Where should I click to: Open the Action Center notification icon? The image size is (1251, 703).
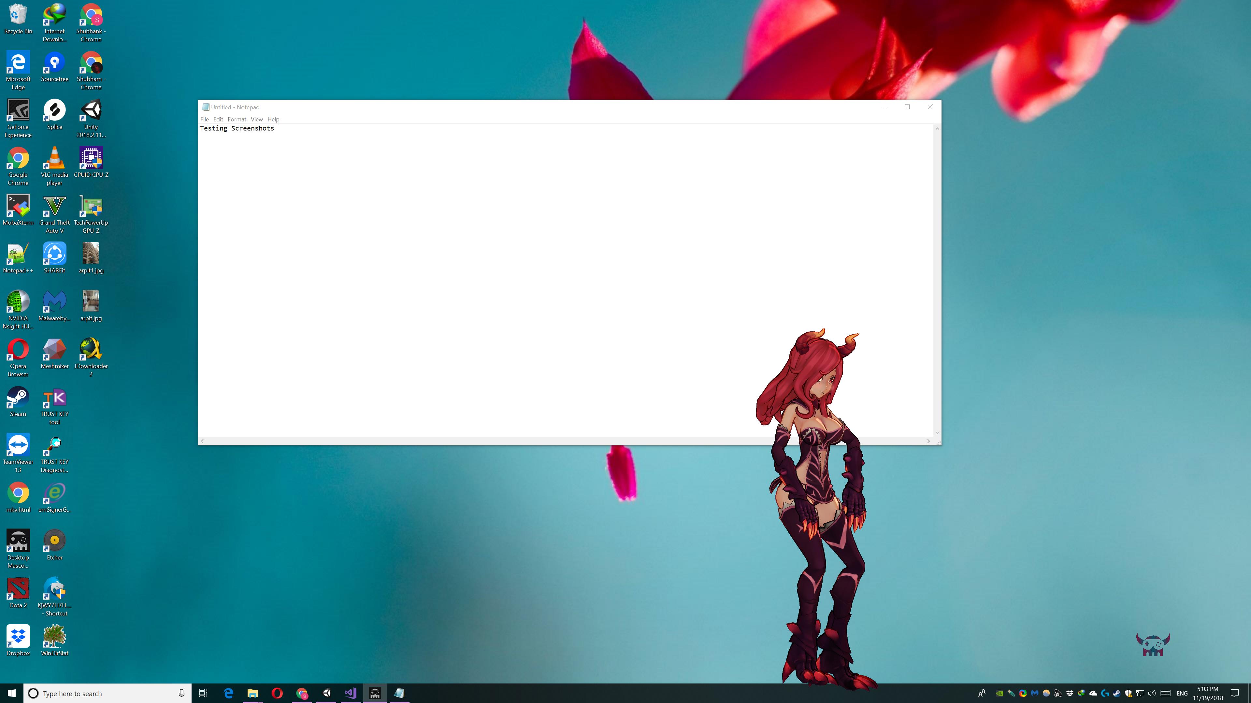tap(1235, 693)
